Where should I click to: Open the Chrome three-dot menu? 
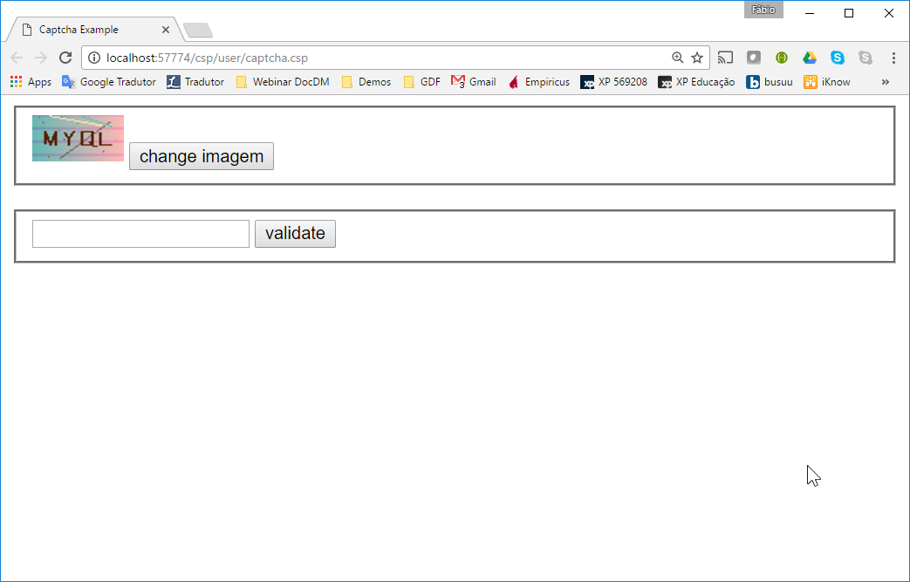[893, 58]
